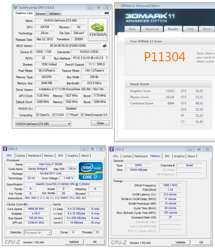The height and width of the screenshot is (249, 215).
Task: Toggle the PhysX checkbox
Action: pos(68,115)
